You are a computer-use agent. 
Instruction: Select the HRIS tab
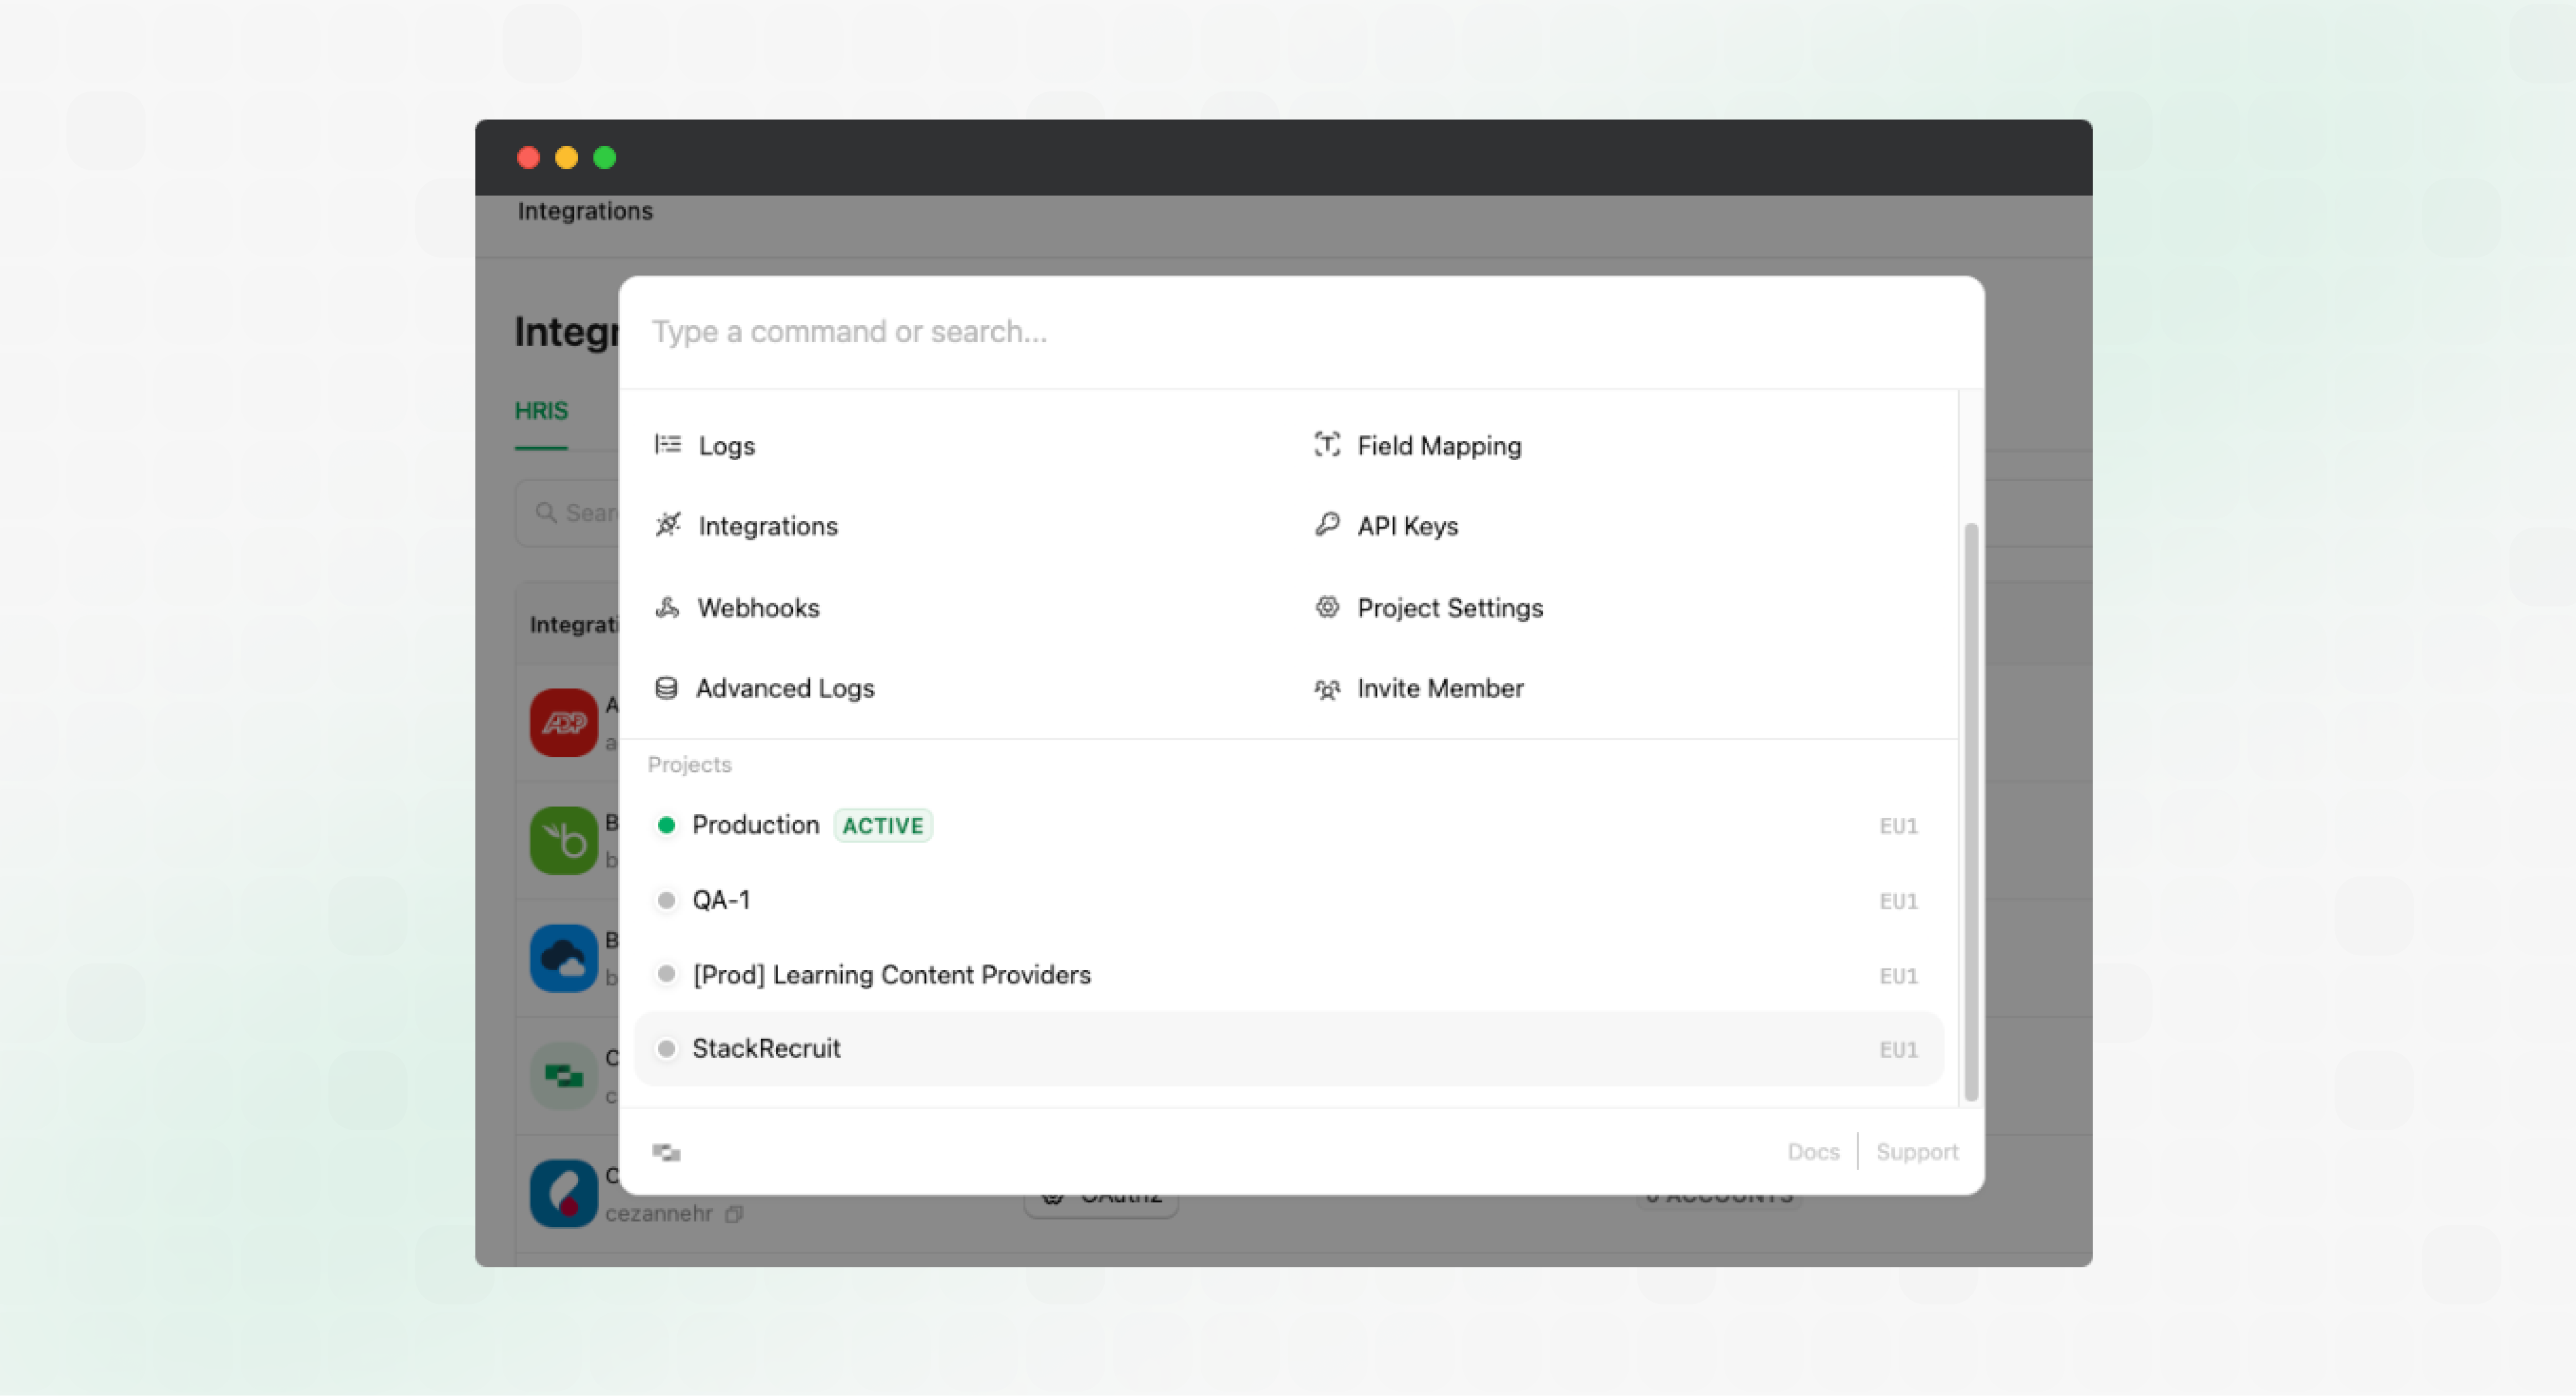(x=541, y=411)
